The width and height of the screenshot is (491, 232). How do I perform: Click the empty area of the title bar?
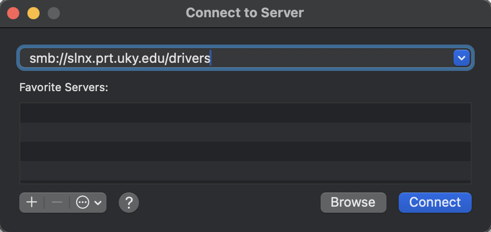392,14
